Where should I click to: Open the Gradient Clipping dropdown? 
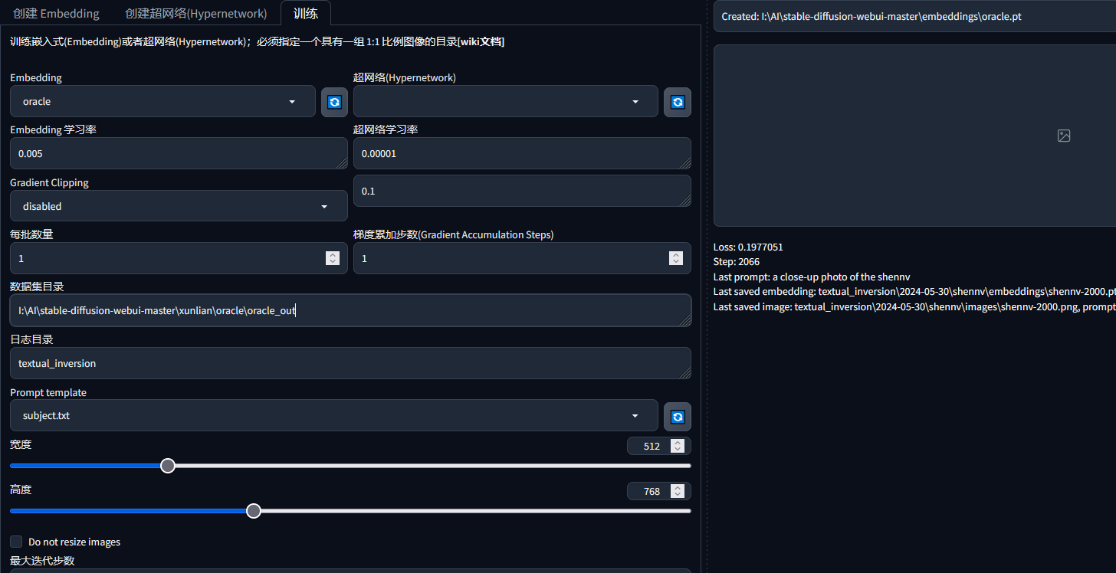(x=178, y=206)
